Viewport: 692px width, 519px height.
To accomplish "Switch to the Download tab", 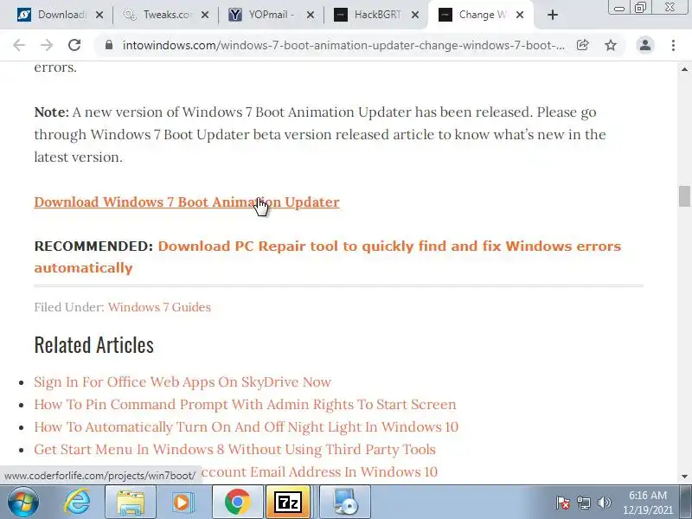I will [51, 15].
